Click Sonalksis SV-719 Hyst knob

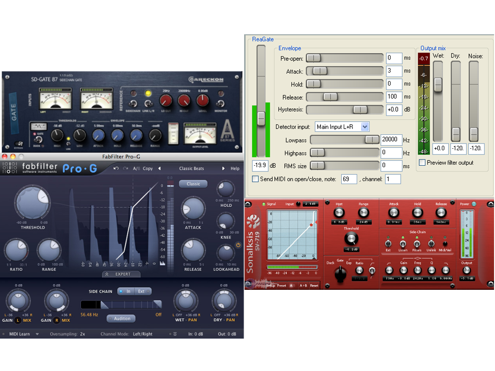tap(339, 213)
